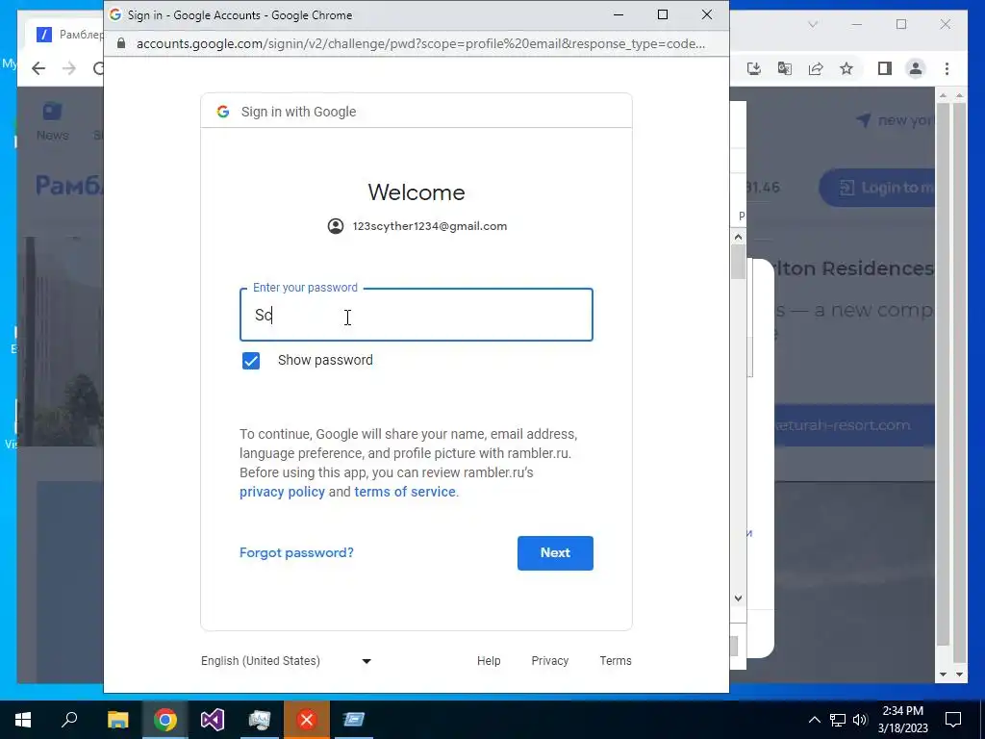Bookmark the page with the star icon

846,68
